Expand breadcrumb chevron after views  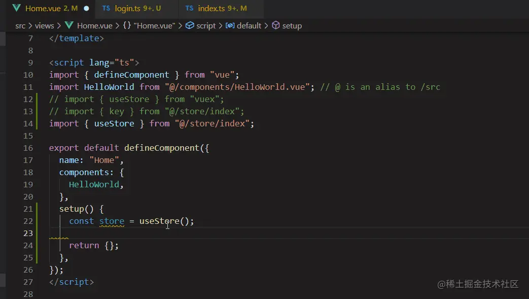pos(59,26)
